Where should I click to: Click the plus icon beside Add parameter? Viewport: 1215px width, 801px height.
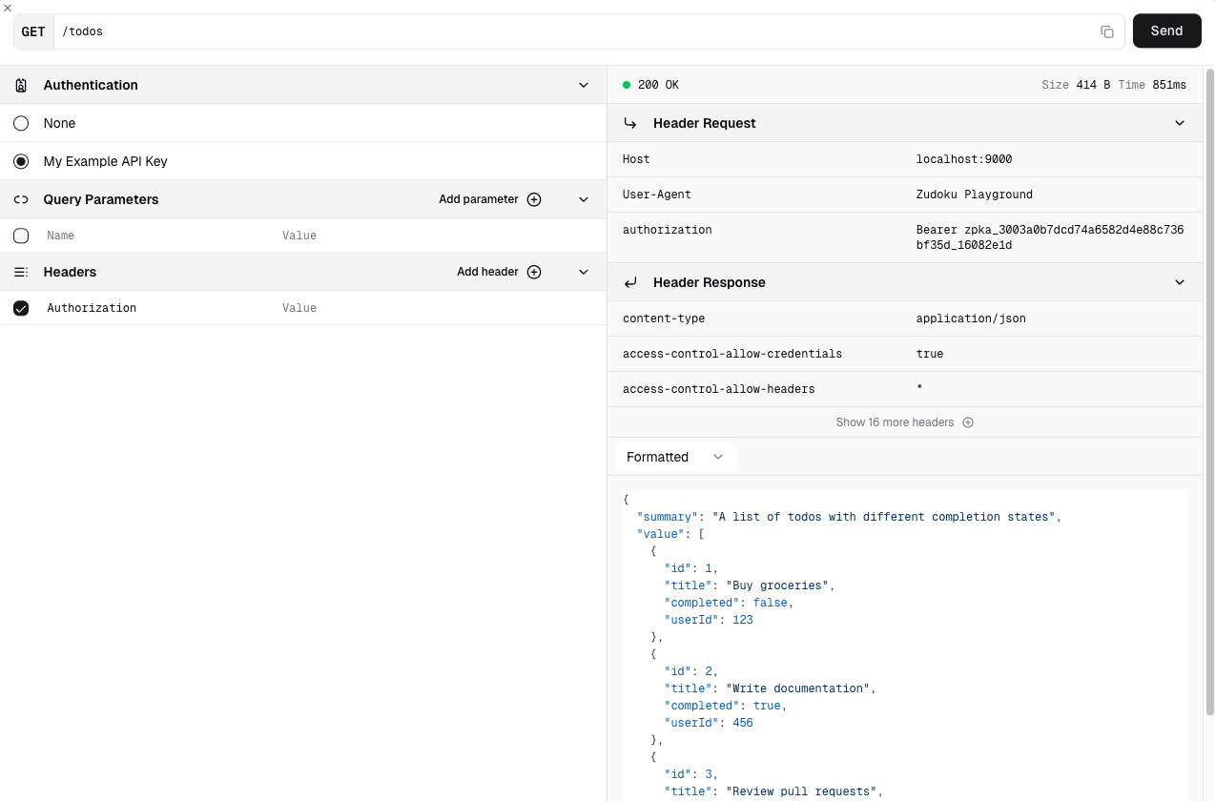tap(534, 199)
